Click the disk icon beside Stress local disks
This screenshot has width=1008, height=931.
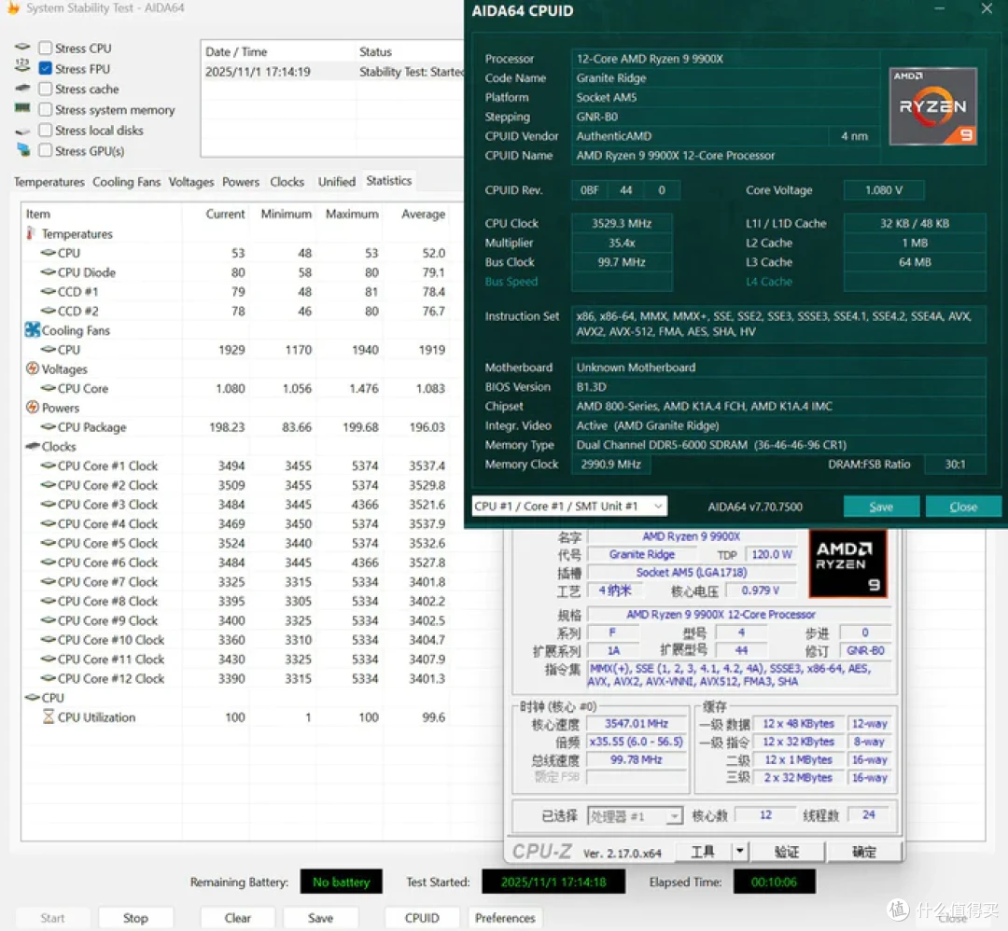pos(22,132)
